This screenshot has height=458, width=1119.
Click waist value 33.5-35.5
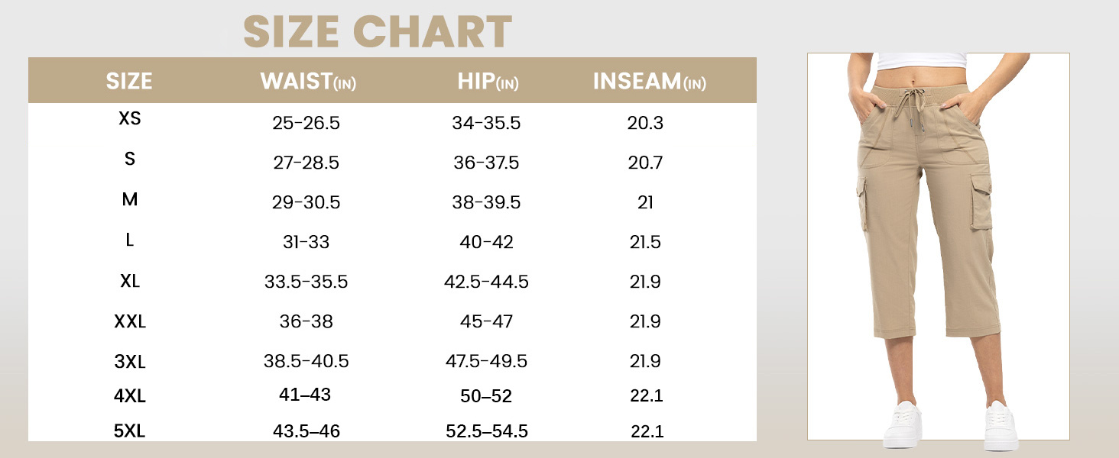click(x=306, y=282)
